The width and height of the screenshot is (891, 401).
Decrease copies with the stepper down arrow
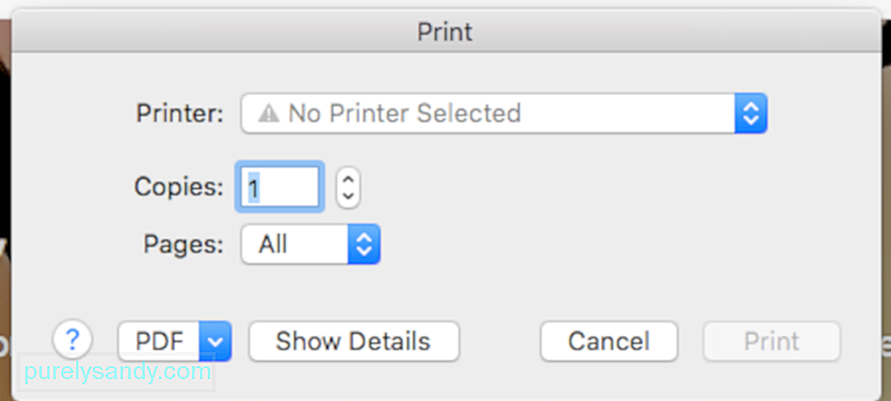348,196
